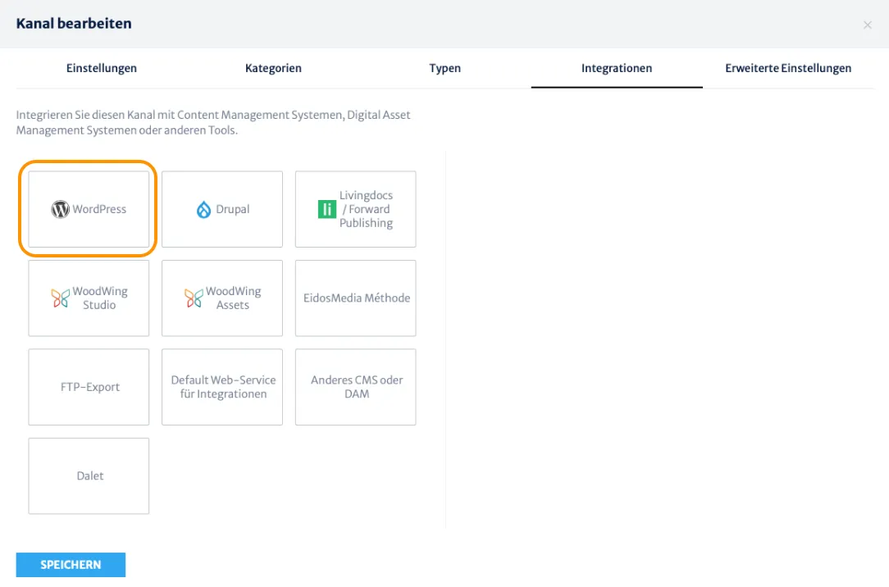Choose the EidosMedia Méthode integration tile
Viewport: 889px width, 587px height.
pyautogui.click(x=355, y=298)
